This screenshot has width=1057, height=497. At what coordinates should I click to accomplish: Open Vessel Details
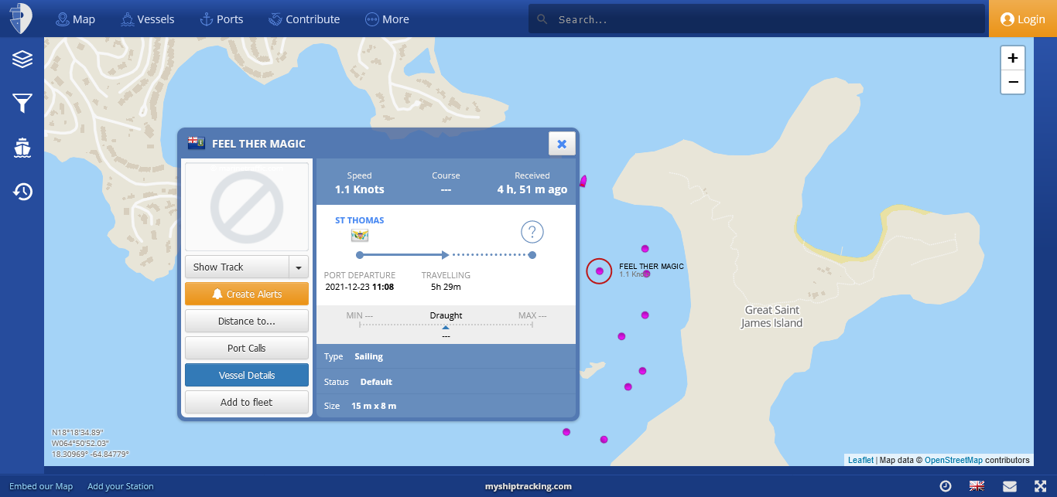click(247, 375)
